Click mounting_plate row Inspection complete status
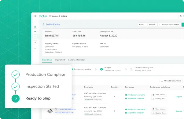Image resolution: width=184 pixels, height=119 pixels. click(135, 113)
